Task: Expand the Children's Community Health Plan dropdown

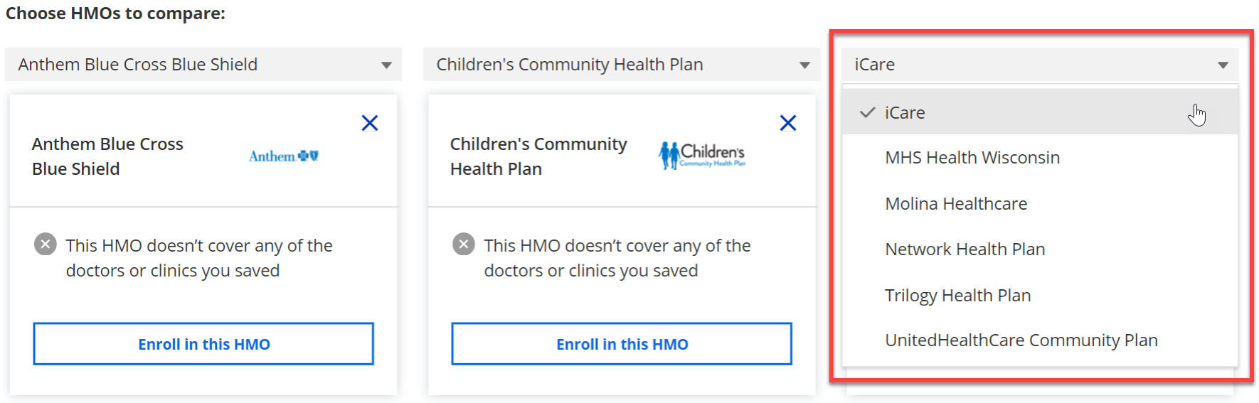Action: 621,65
